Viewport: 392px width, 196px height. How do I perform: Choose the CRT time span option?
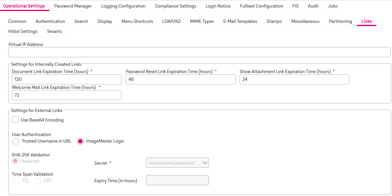click(x=38, y=181)
